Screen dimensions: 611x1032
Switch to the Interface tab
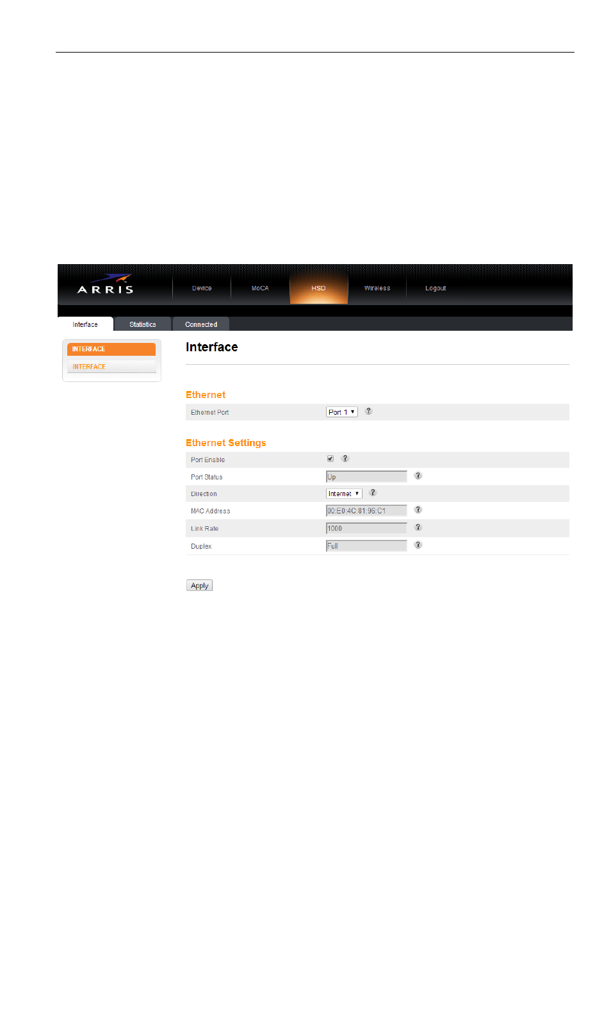pos(85,324)
